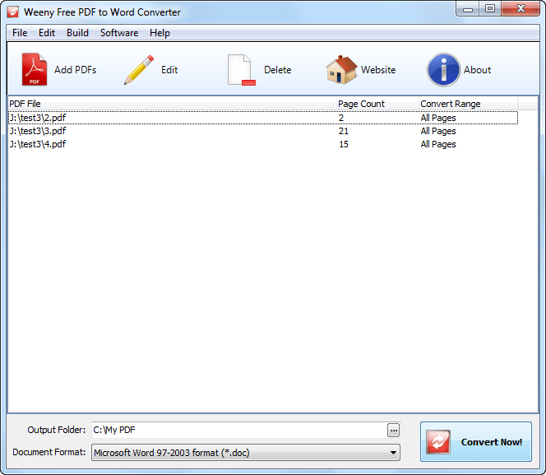This screenshot has height=475, width=546.
Task: Click the Delete page icon
Action: pos(241,70)
